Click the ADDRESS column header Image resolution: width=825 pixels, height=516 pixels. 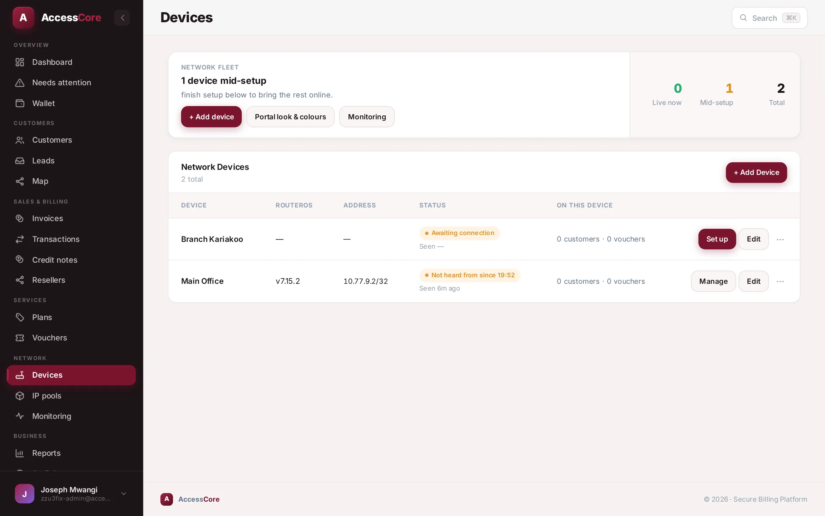[x=360, y=205]
